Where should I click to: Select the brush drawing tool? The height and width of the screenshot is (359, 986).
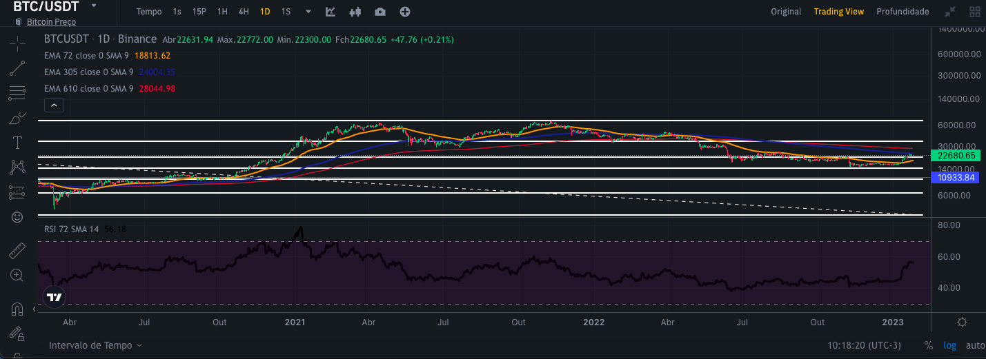[x=17, y=119]
